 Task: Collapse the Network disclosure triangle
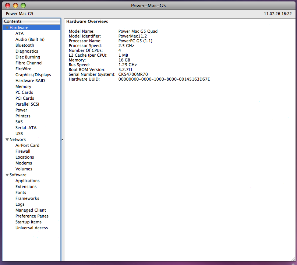(x=7, y=139)
